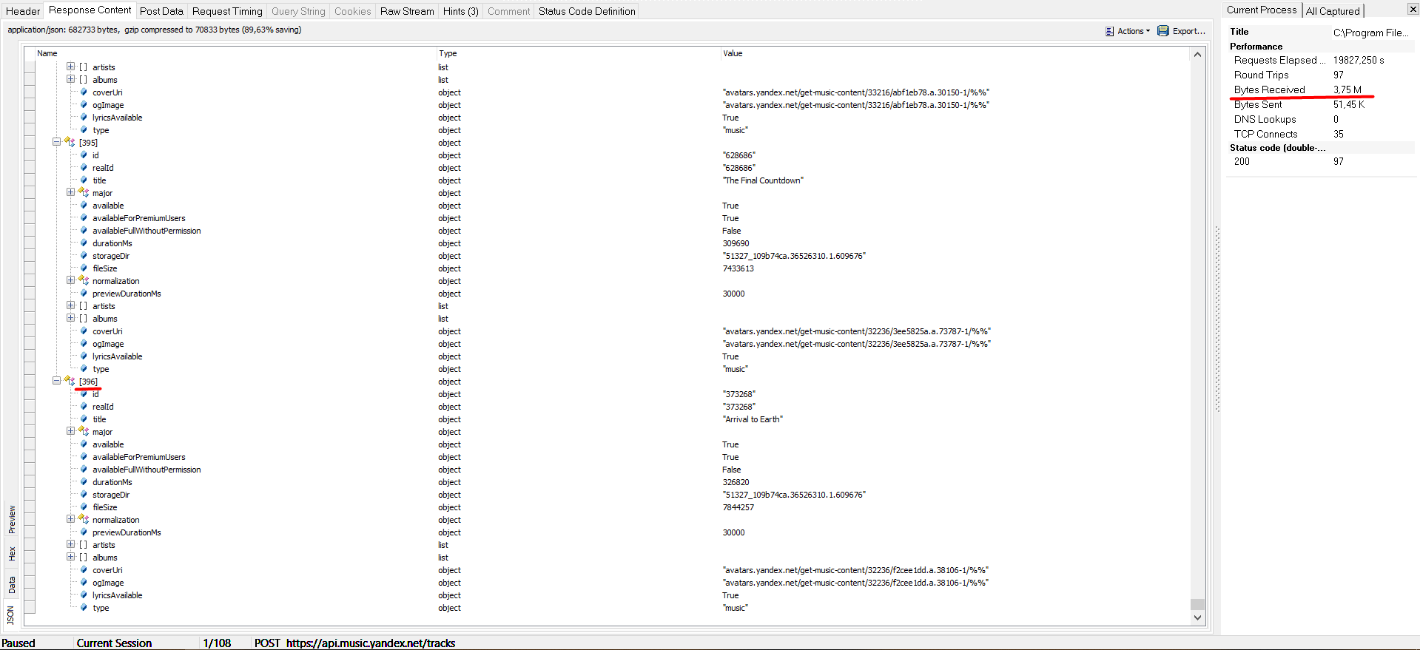Viewport: 1420px width, 650px height.
Task: Expand the major node under [396]
Action: point(70,431)
